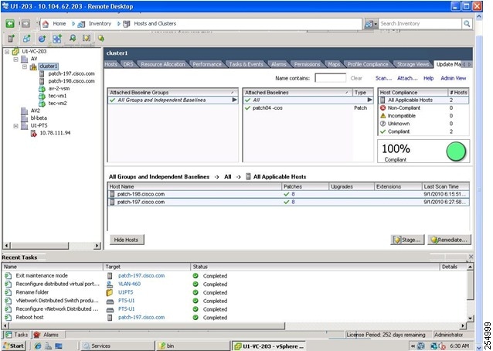Select tec-vm1 in the inventory tree
The height and width of the screenshot is (351, 493).
click(x=57, y=96)
